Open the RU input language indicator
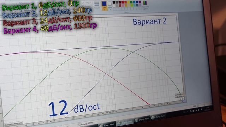Image resolution: width=226 pixels, height=127 pixels. coord(184,112)
